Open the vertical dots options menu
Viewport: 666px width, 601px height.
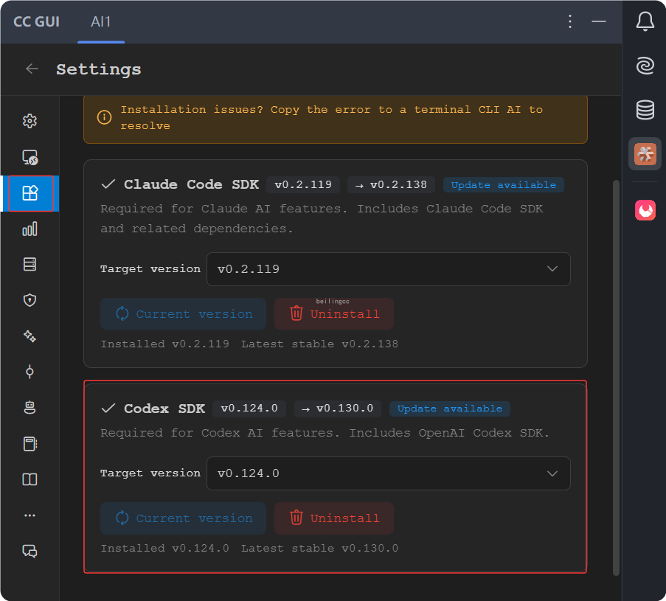(x=570, y=21)
